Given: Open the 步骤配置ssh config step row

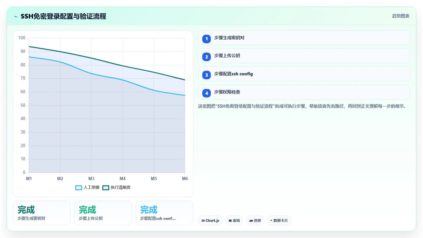Looking at the screenshot, I should click(304, 74).
